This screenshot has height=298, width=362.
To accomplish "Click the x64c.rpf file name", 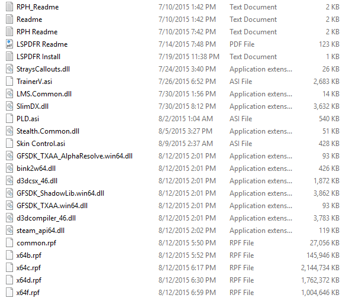I will pyautogui.click(x=28, y=268).
